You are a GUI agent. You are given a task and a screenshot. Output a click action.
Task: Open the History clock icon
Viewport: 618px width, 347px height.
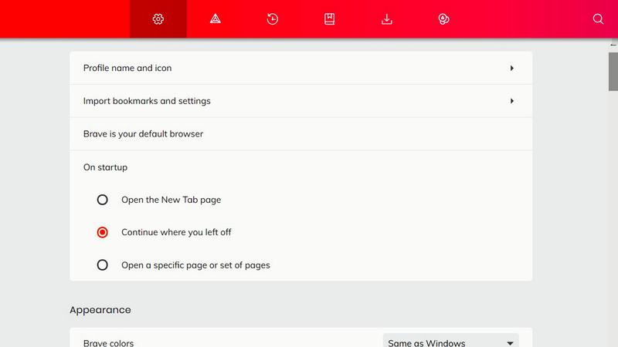[x=273, y=19]
